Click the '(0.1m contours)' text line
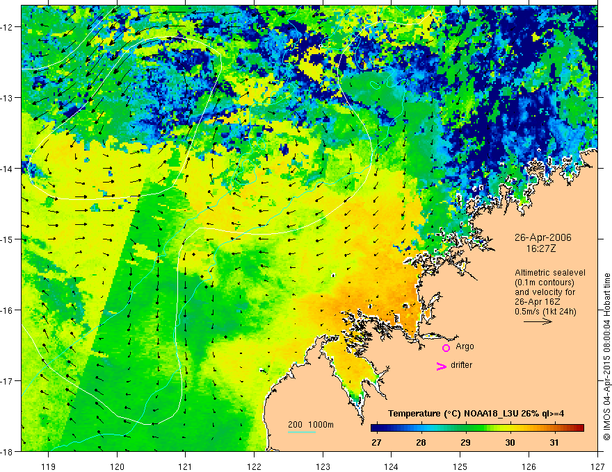The width and height of the screenshot is (612, 472). click(x=545, y=283)
